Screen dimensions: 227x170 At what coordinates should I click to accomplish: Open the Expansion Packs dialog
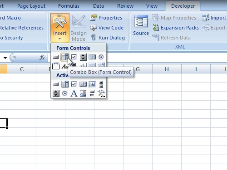coord(175,28)
